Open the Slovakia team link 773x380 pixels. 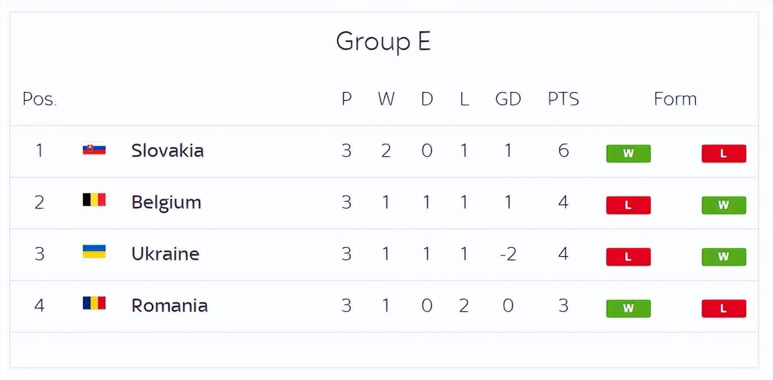point(167,150)
